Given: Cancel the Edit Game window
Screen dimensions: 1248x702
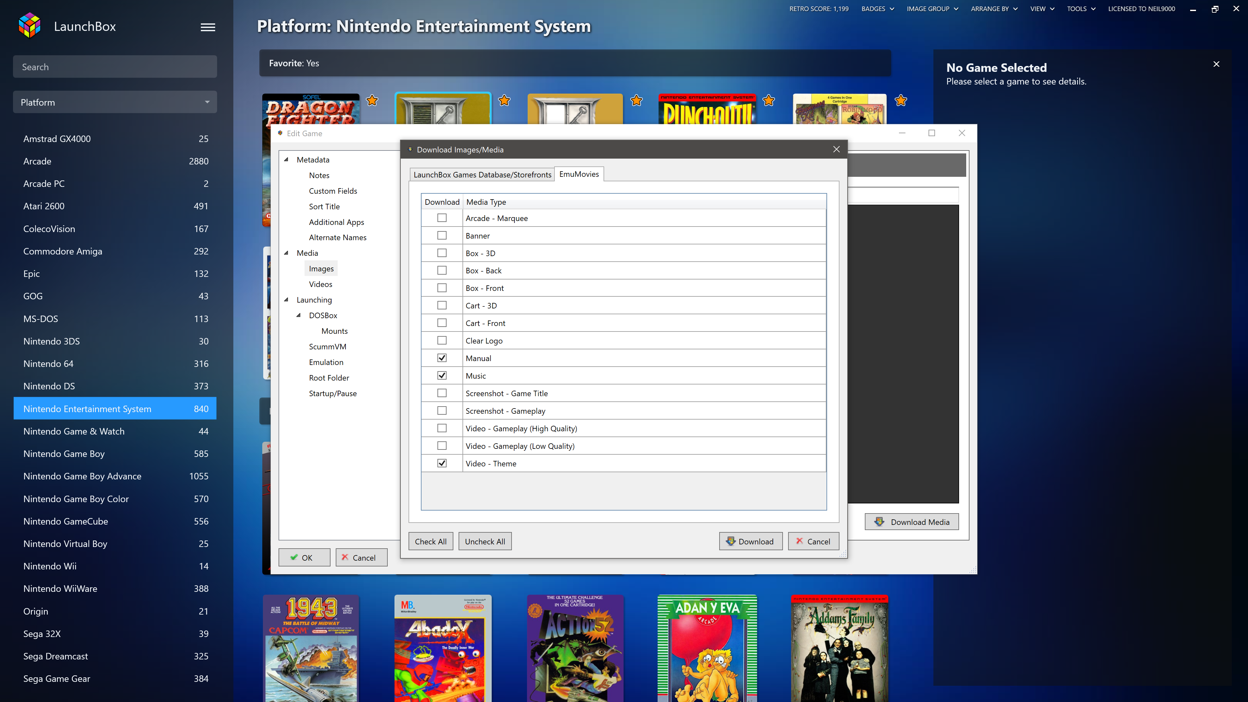Looking at the screenshot, I should coord(361,558).
